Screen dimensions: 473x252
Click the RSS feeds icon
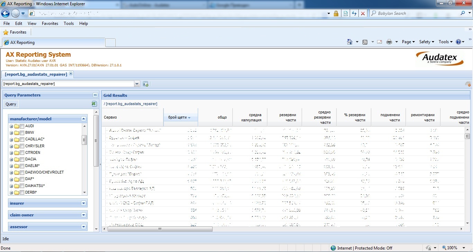click(x=365, y=42)
